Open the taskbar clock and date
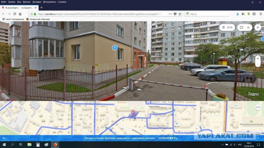The width and height of the screenshot is (264, 148). pos(249,144)
